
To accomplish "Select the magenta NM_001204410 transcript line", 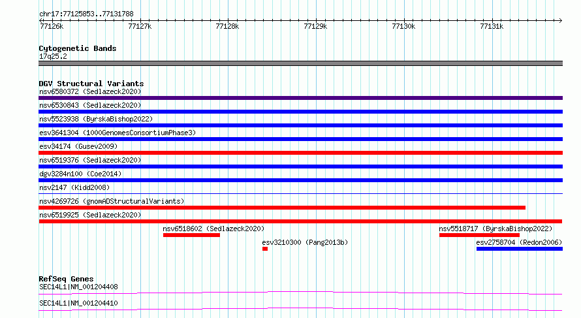I will coord(300,309).
